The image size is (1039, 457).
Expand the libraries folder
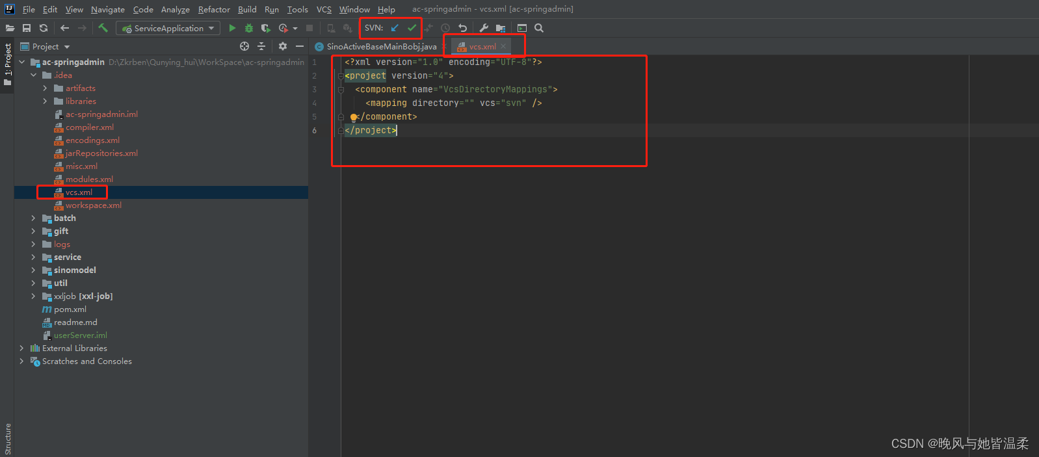pyautogui.click(x=45, y=101)
